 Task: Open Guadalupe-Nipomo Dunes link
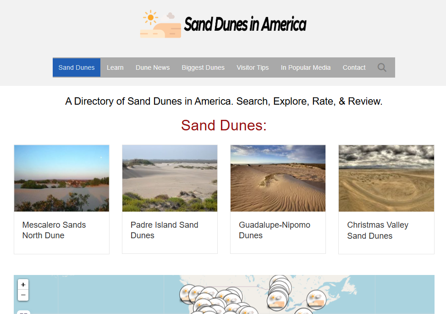[x=275, y=230]
